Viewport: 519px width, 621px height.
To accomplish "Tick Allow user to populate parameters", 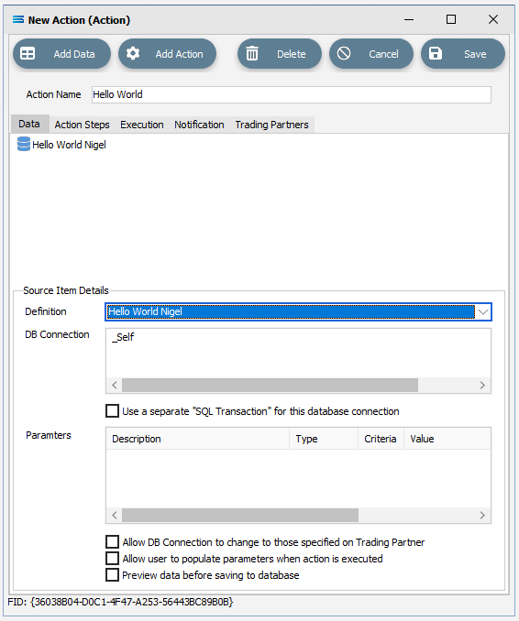I will coord(112,559).
